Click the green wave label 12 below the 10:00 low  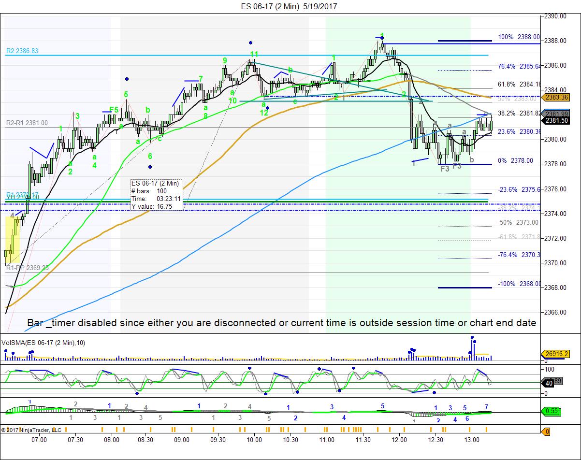coord(264,113)
